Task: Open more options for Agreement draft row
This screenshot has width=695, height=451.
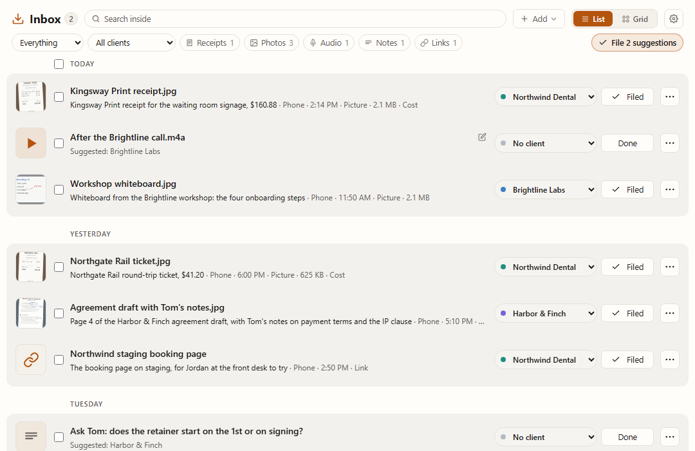Action: click(x=670, y=313)
